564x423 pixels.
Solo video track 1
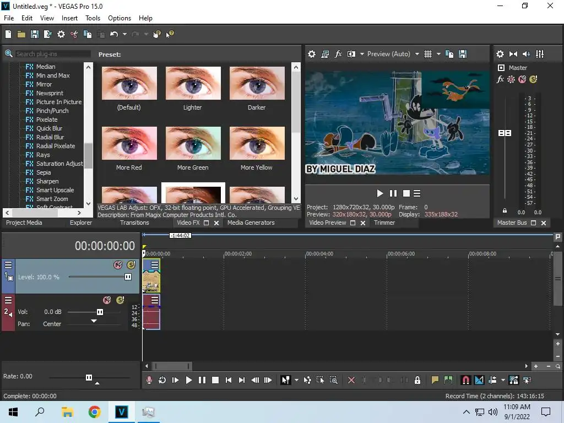(x=131, y=265)
